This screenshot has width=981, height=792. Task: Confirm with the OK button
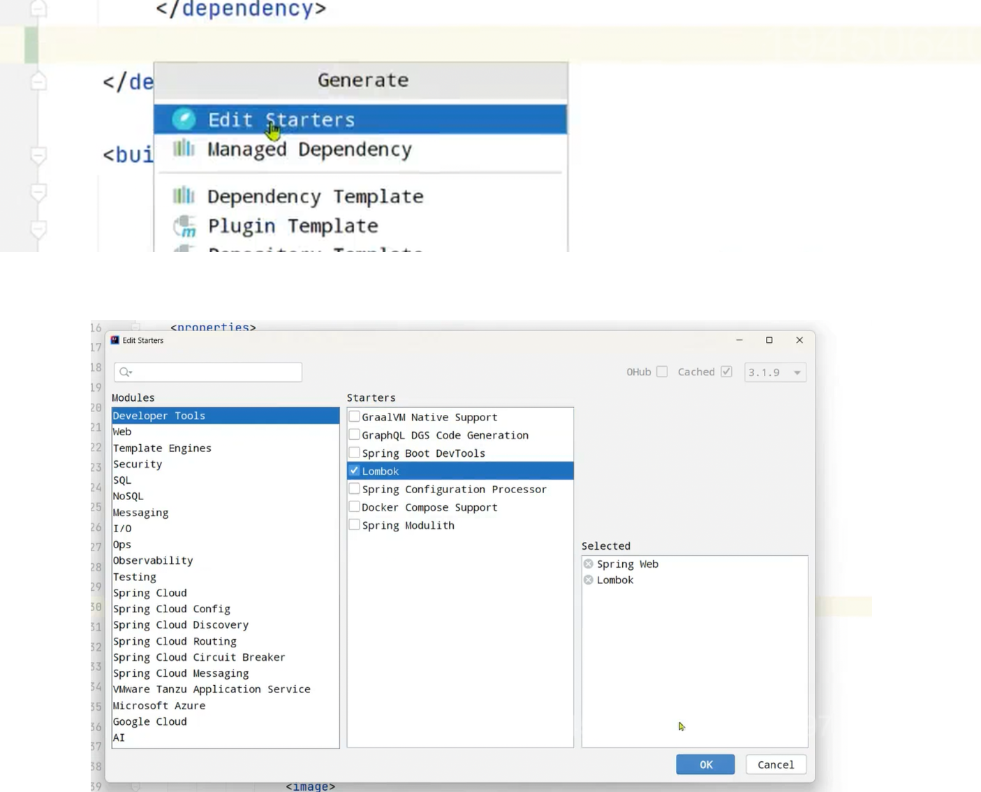click(705, 765)
